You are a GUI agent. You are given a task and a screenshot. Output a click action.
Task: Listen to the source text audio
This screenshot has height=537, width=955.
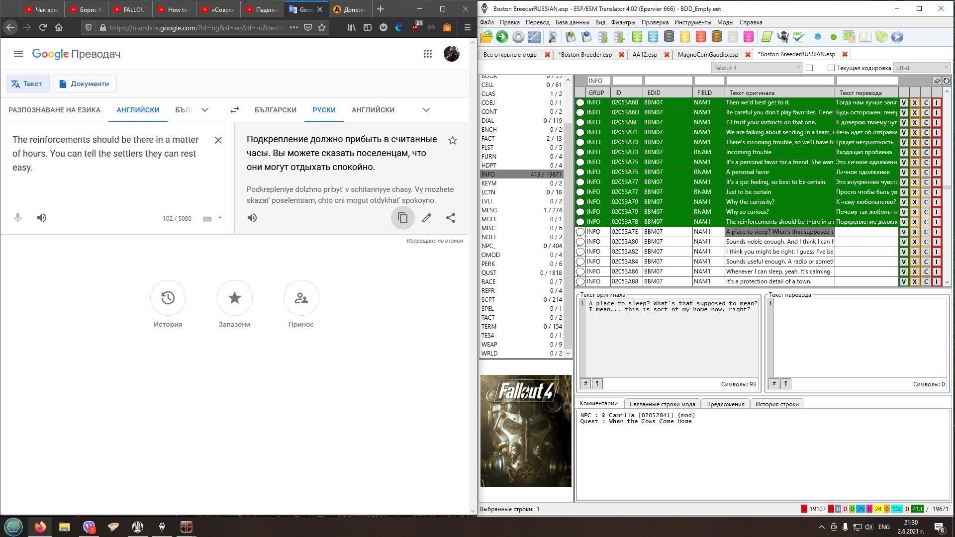(42, 218)
